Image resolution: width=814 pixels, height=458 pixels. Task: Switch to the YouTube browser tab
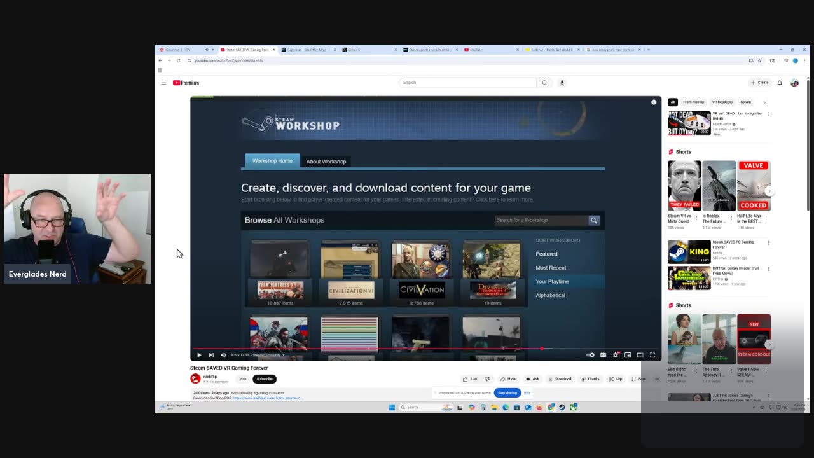point(491,50)
